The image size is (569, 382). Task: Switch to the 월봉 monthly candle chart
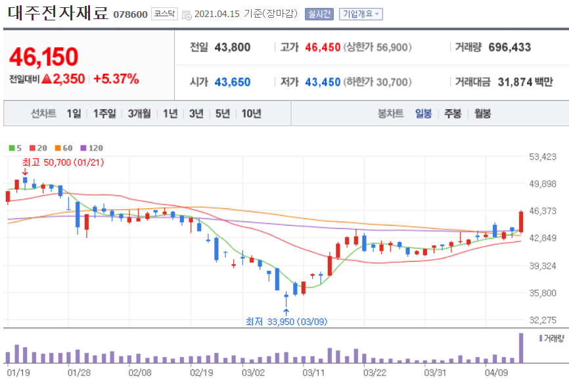coord(483,114)
